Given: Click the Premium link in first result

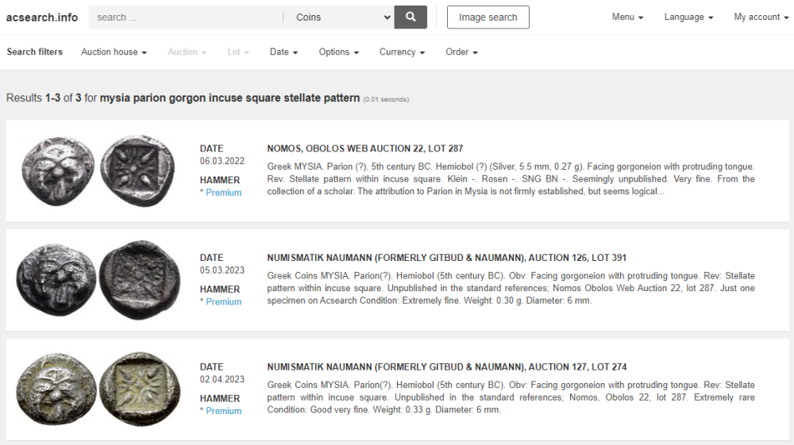Looking at the screenshot, I should coord(223,193).
